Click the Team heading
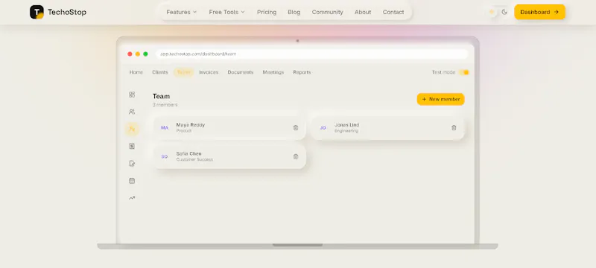This screenshot has height=268, width=596. [161, 97]
